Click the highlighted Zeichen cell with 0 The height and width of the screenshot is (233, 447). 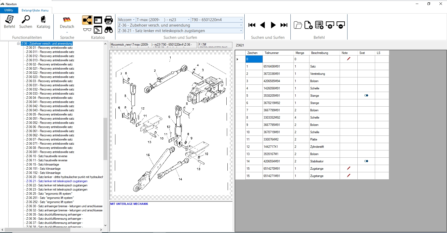[x=254, y=59]
